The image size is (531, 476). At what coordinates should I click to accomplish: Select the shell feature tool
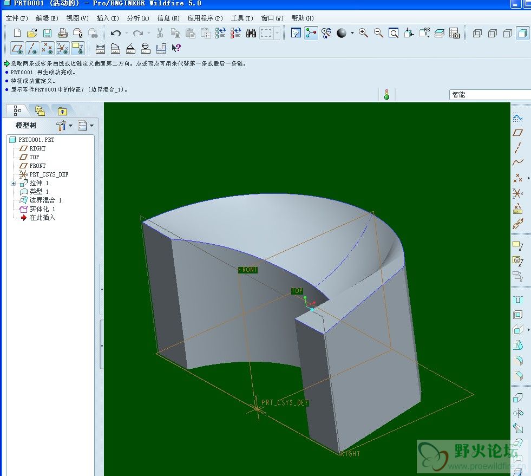tap(517, 315)
